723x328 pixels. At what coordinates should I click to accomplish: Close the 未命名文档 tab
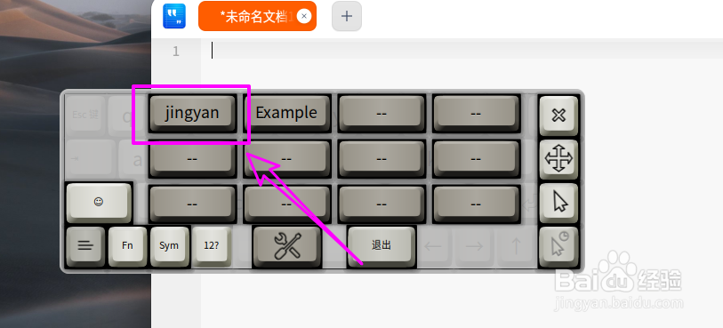(x=303, y=17)
